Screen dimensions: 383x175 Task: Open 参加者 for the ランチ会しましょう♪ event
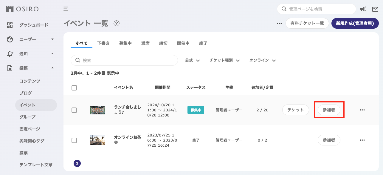click(329, 110)
